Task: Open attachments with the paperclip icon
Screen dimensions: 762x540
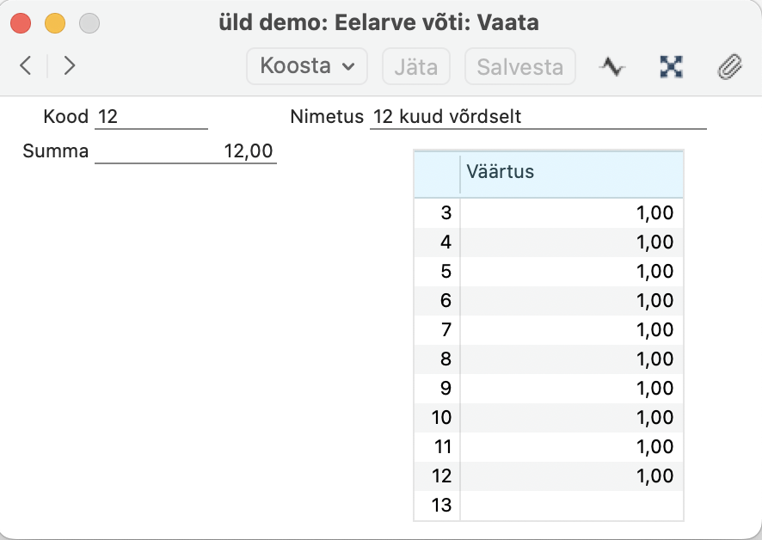Action: pos(729,66)
